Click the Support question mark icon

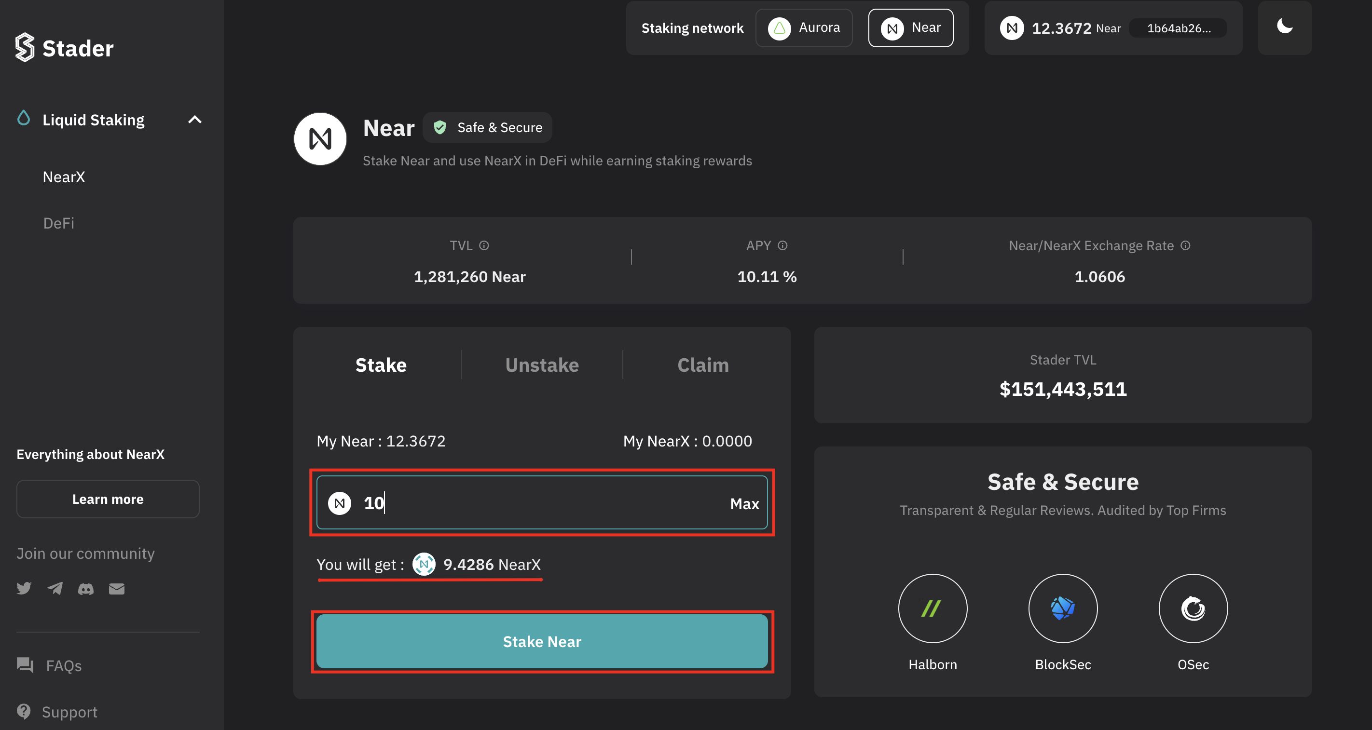coord(24,711)
